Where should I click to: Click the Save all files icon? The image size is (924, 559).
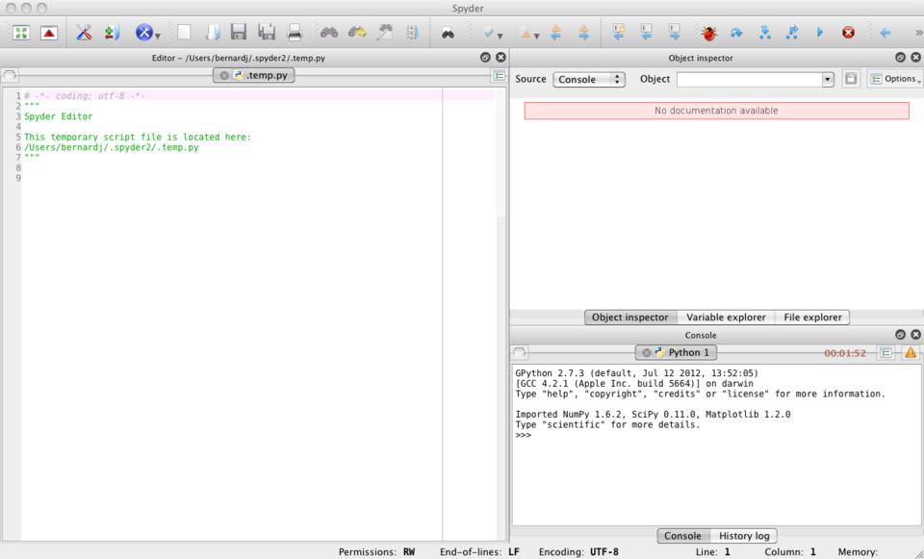point(267,32)
